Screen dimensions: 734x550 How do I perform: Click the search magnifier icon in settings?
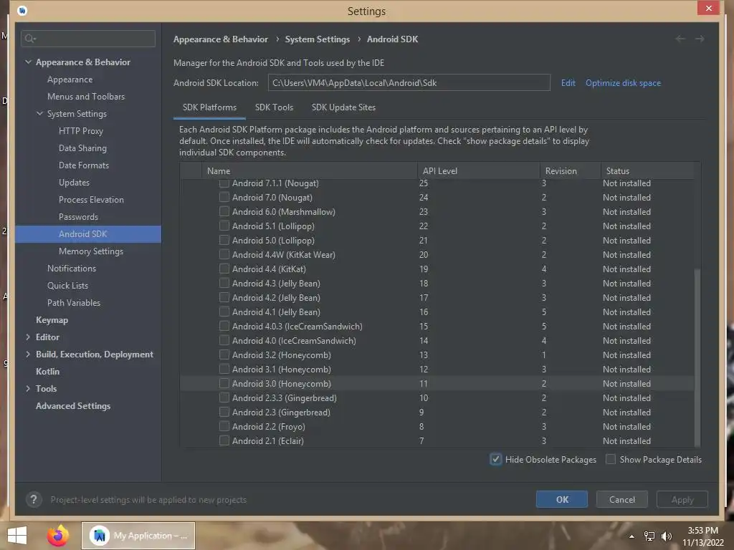[30, 39]
